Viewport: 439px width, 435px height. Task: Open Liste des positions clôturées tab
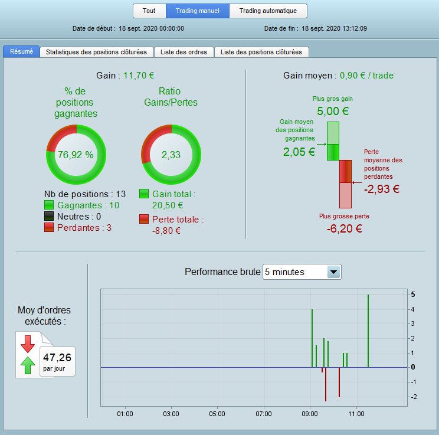coord(261,52)
